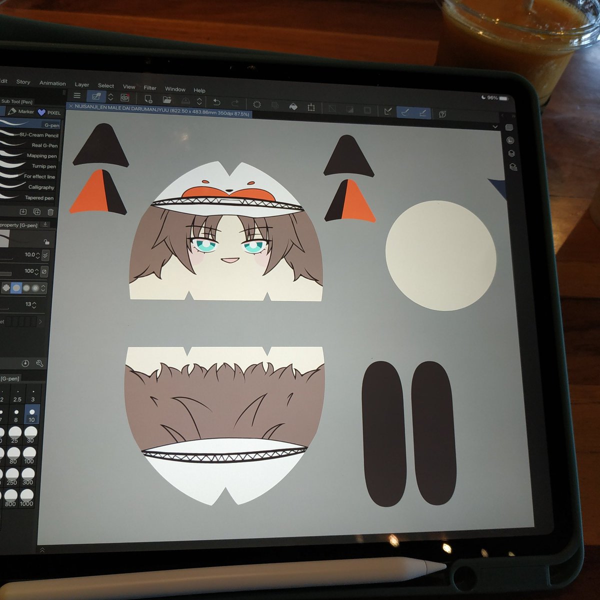
Task: Undo the last action
Action: [x=216, y=102]
